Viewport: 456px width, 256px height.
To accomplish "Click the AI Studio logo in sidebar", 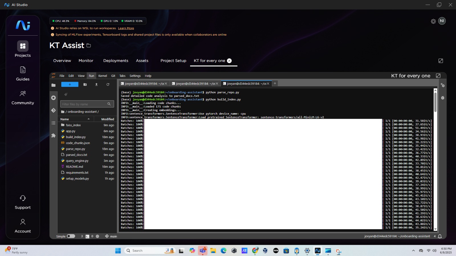I will pos(23,25).
